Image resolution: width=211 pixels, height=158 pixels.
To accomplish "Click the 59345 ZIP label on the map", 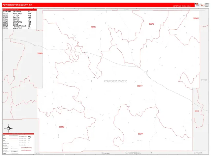I will pyautogui.click(x=196, y=18).
